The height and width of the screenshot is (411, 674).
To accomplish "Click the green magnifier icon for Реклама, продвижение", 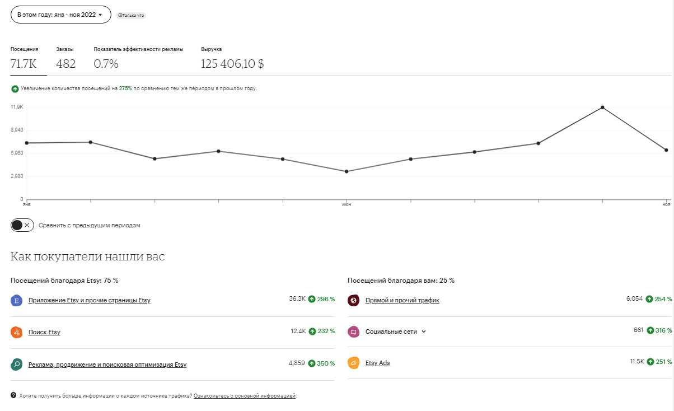I will pyautogui.click(x=17, y=365).
